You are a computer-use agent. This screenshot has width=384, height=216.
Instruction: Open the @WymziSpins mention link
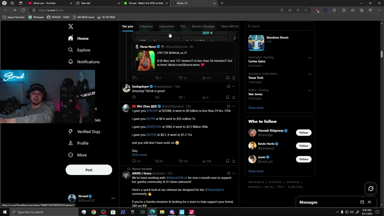click(214, 190)
